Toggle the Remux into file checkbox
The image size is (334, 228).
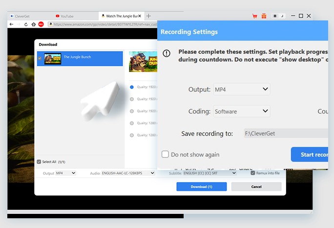click(x=253, y=173)
